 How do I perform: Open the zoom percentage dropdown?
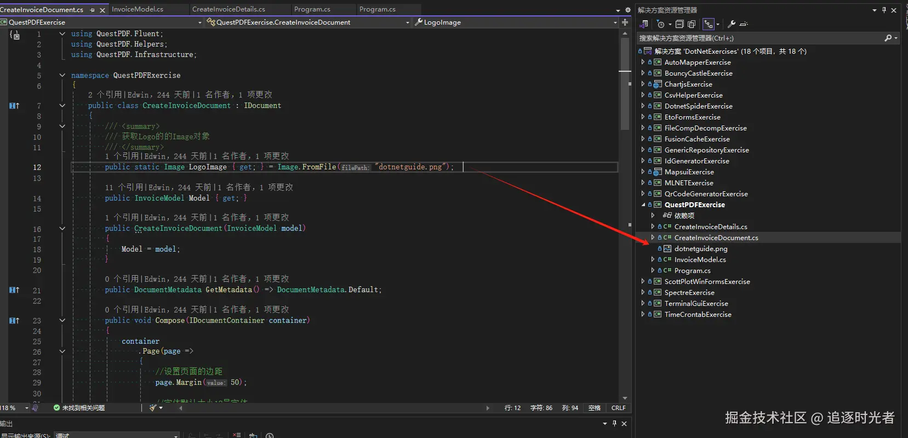26,408
